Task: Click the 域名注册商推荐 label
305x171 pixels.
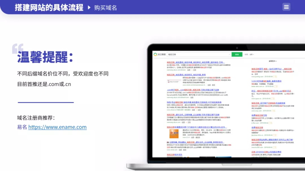Action: 36,118
